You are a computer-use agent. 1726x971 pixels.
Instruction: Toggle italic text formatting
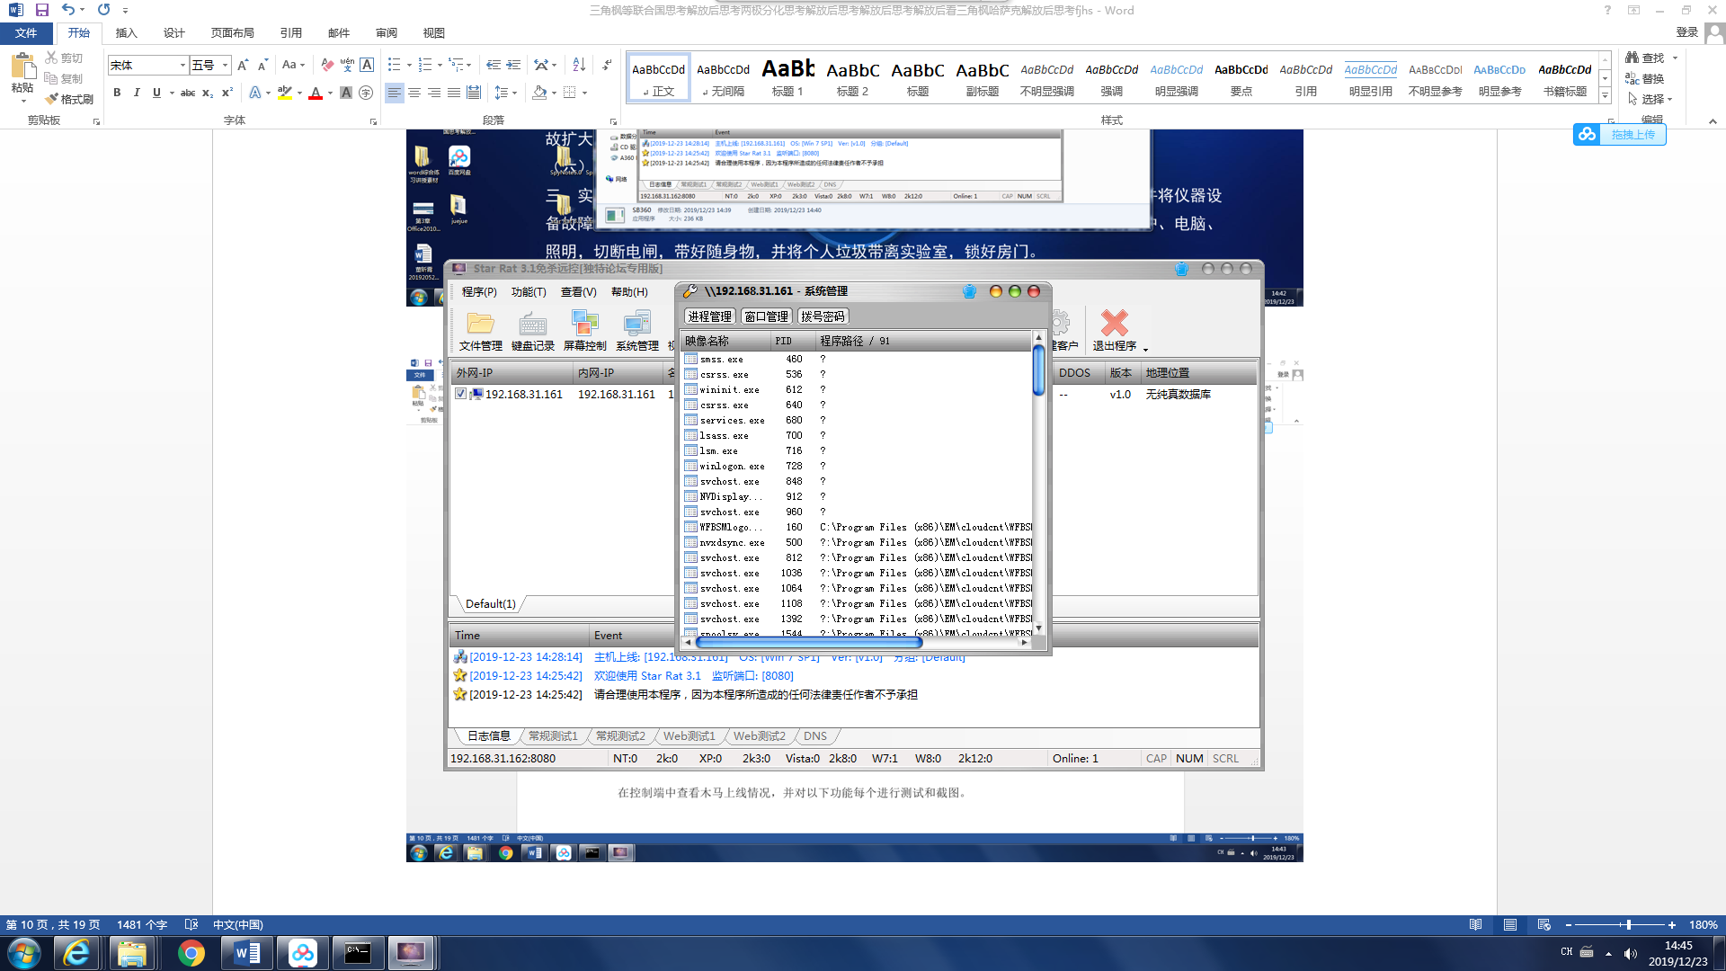137,93
